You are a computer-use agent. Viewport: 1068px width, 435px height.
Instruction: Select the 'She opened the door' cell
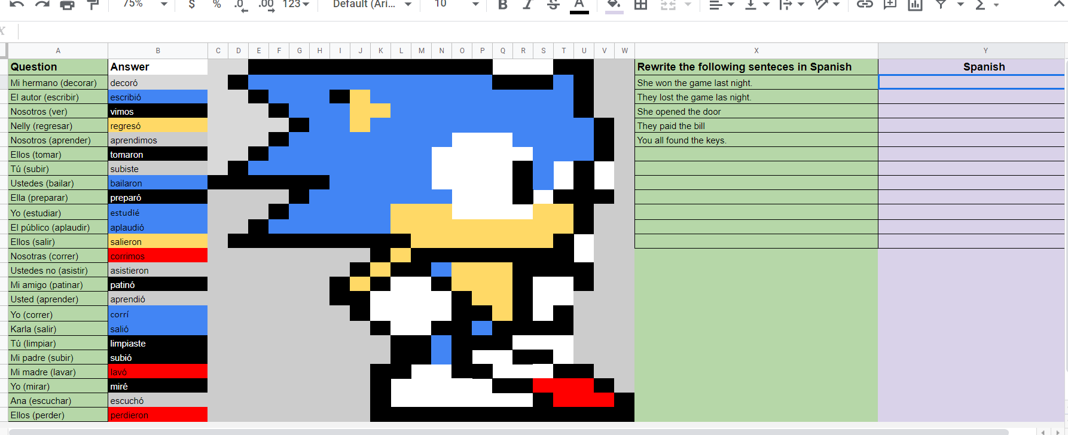[756, 111]
